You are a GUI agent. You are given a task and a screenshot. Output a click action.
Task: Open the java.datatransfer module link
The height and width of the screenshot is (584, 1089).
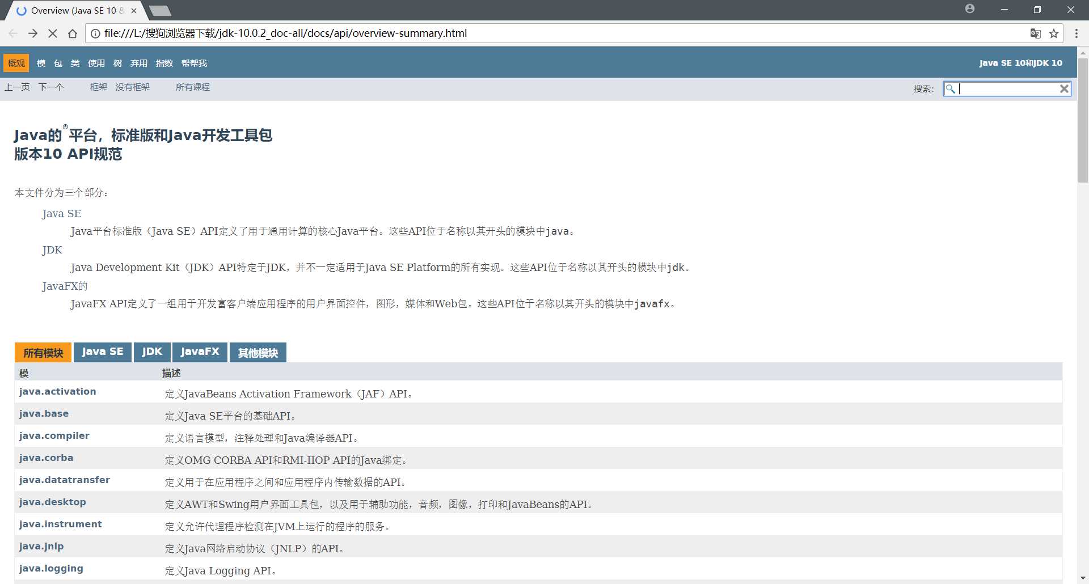(64, 480)
